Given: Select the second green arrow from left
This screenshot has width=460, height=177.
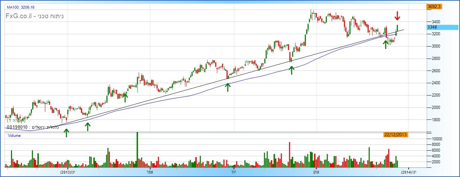Looking at the screenshot, I should tap(88, 127).
